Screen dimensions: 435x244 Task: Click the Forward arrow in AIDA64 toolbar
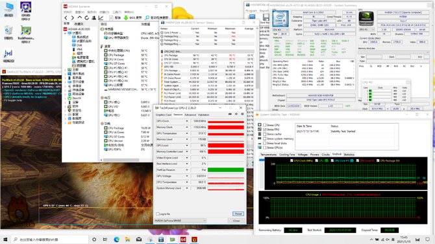coord(73,17)
